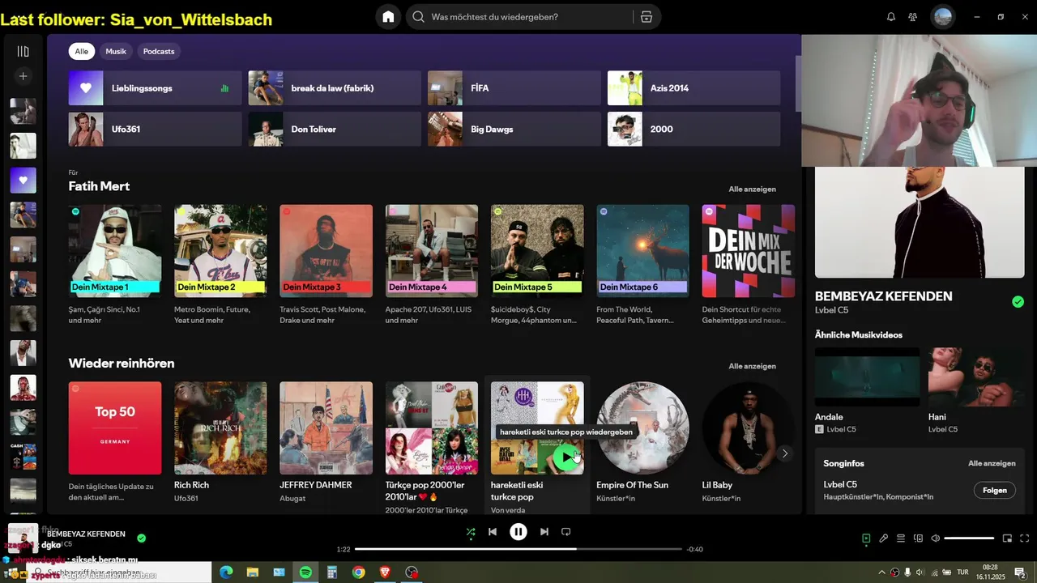The image size is (1037, 583).
Task: Show all in Fatih Mert section
Action: (752, 189)
